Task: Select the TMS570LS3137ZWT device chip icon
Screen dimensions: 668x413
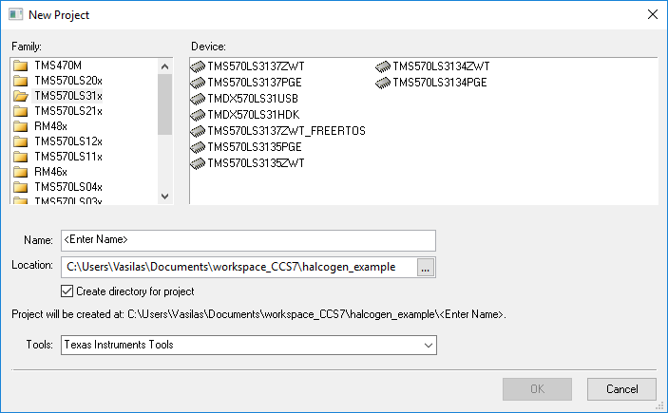Action: tap(198, 66)
